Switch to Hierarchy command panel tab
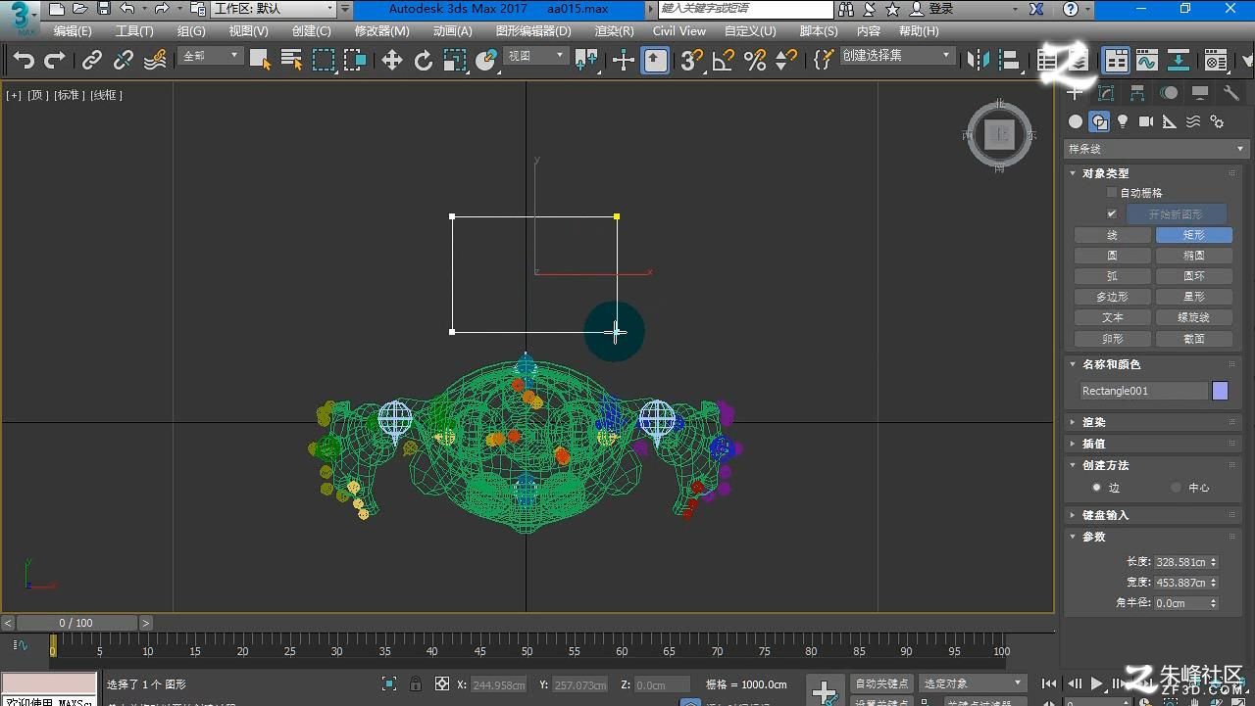The height and width of the screenshot is (706, 1255). (1137, 93)
